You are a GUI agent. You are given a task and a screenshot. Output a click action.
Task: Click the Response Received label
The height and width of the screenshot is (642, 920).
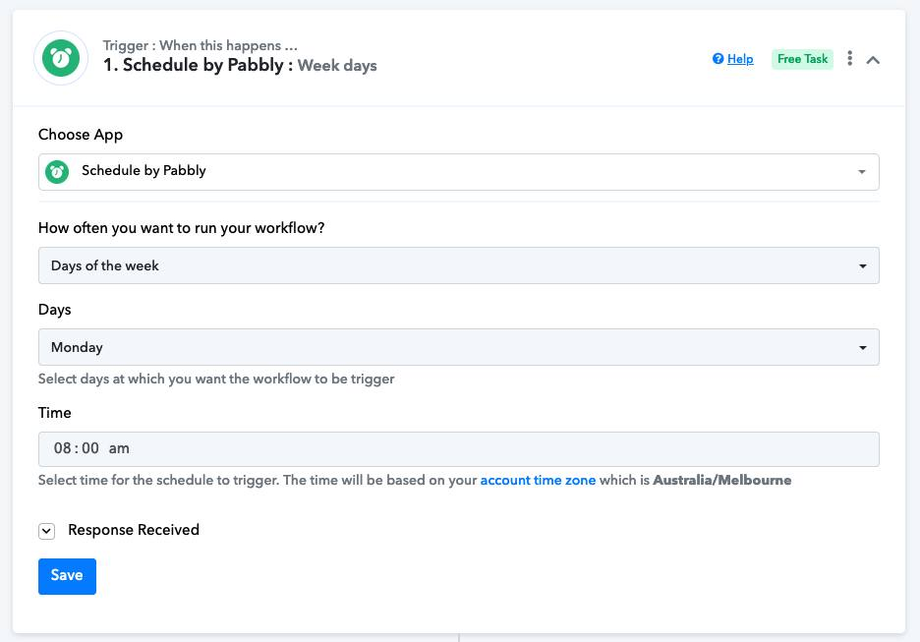pyautogui.click(x=134, y=530)
